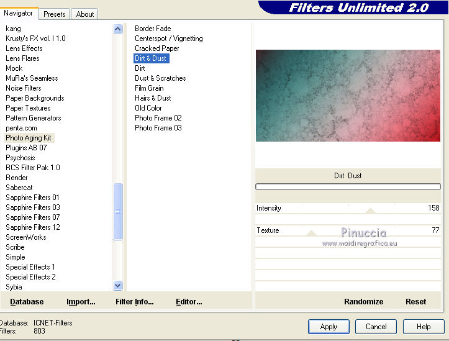Reset the filter parameters
449x341 pixels.
[x=416, y=302]
